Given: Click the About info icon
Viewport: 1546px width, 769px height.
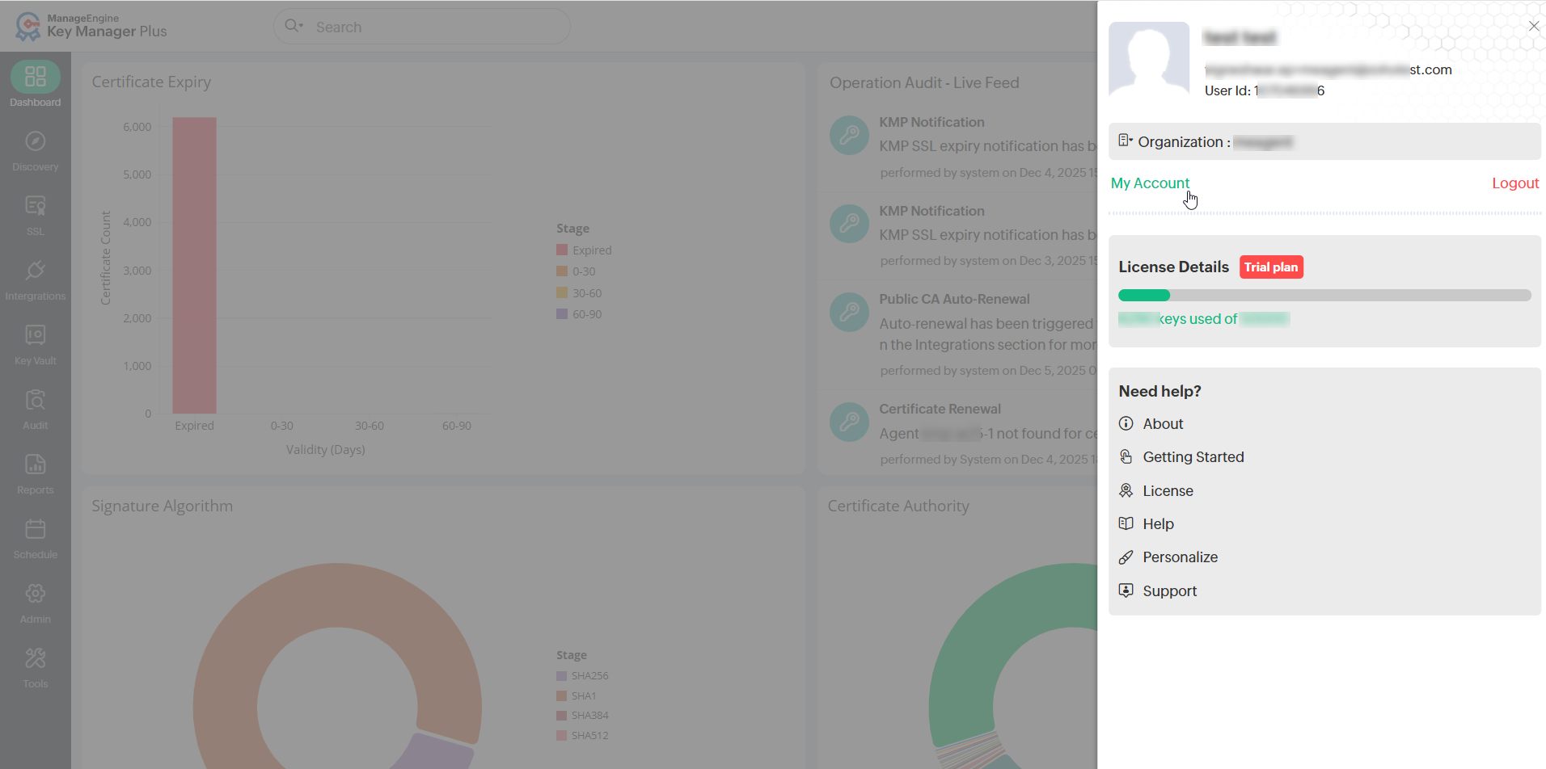Looking at the screenshot, I should point(1126,423).
